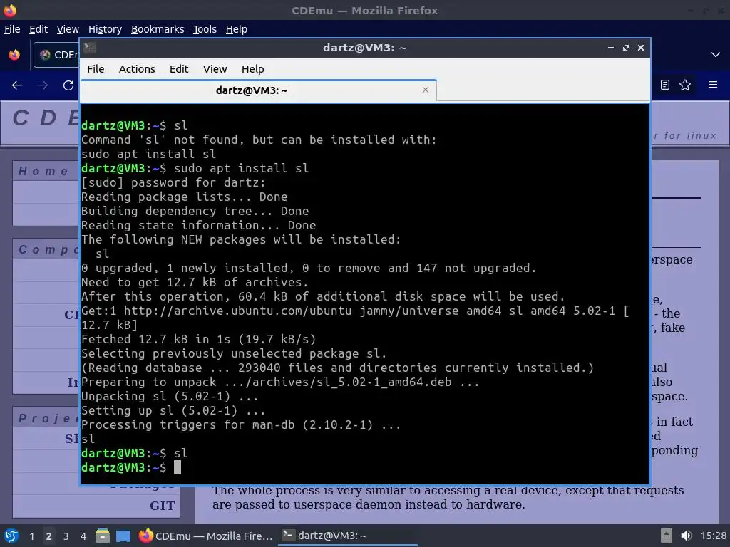Open file manager from taskbar
The height and width of the screenshot is (547, 730).
(x=103, y=536)
